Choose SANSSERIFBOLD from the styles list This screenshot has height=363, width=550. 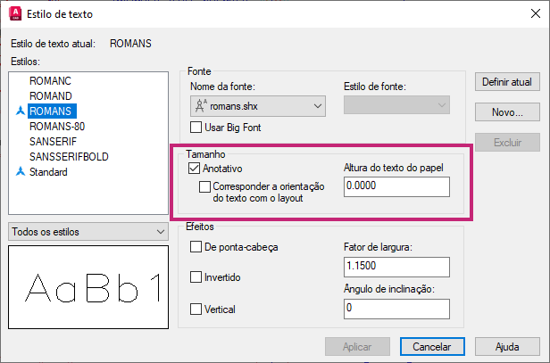[x=69, y=157]
